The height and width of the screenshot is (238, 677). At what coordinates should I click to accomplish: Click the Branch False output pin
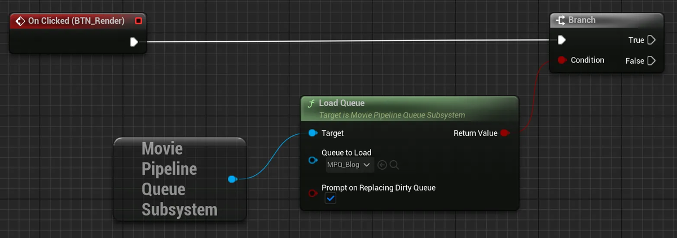[652, 60]
